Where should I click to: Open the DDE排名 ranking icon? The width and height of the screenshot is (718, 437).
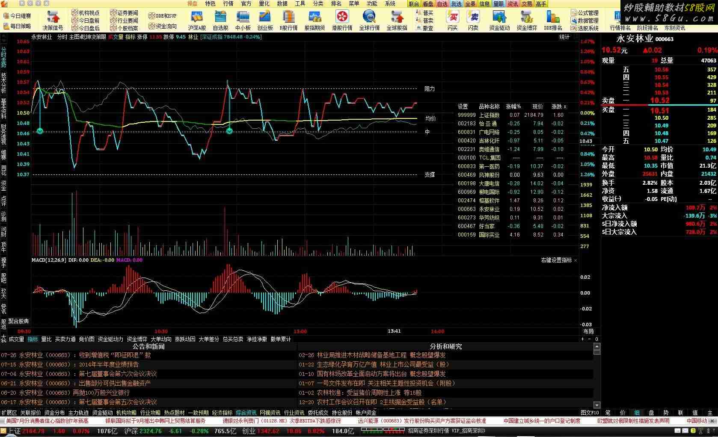coord(553,20)
